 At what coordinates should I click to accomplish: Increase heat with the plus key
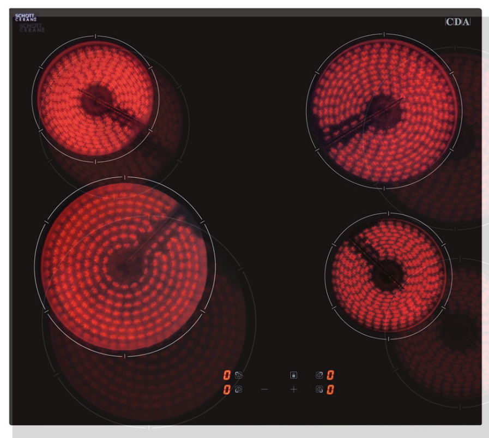point(294,389)
